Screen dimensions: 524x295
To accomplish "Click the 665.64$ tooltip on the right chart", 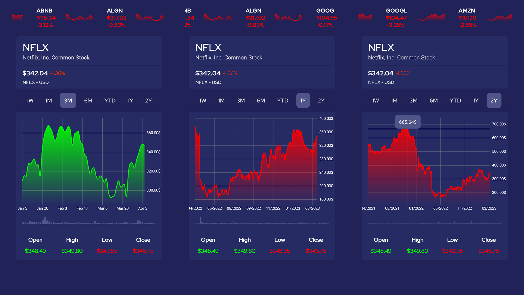I will click(408, 122).
